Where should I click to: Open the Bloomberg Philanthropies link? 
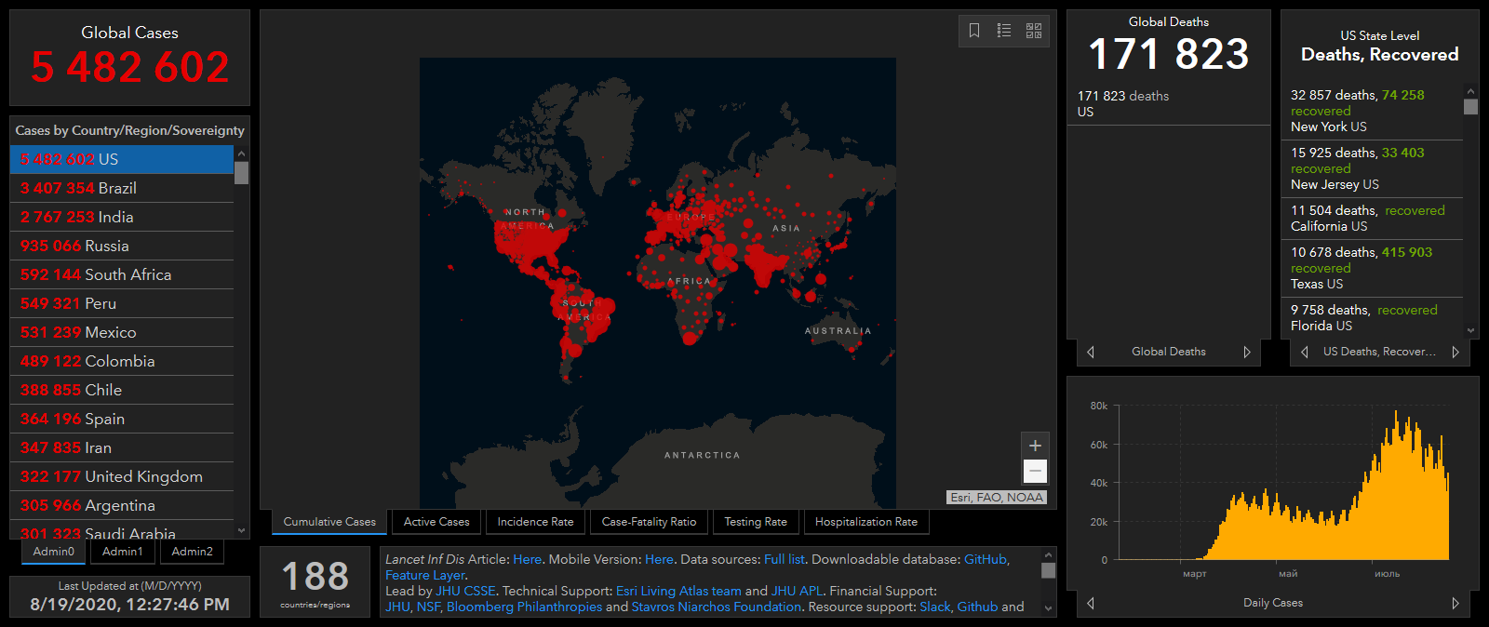[x=524, y=607]
